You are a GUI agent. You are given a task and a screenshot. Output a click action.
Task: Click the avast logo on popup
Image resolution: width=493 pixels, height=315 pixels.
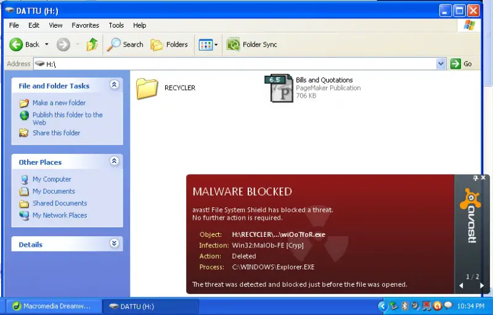471,216
